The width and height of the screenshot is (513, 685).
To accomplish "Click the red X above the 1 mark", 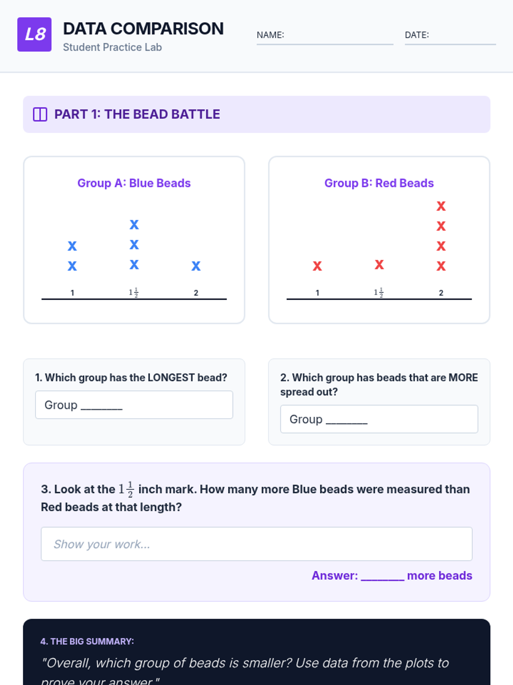I will [x=317, y=266].
